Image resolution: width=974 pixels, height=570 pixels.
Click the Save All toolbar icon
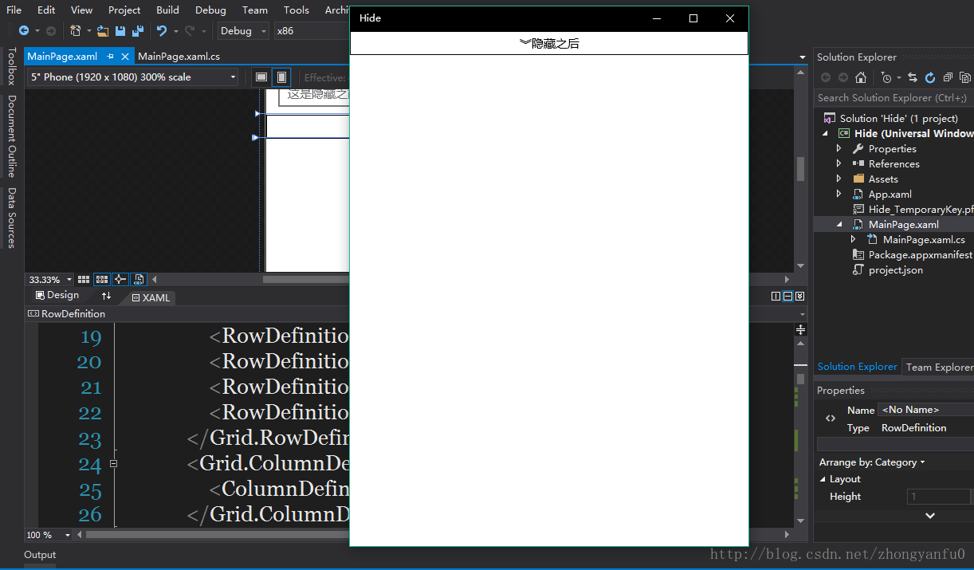pyautogui.click(x=138, y=30)
